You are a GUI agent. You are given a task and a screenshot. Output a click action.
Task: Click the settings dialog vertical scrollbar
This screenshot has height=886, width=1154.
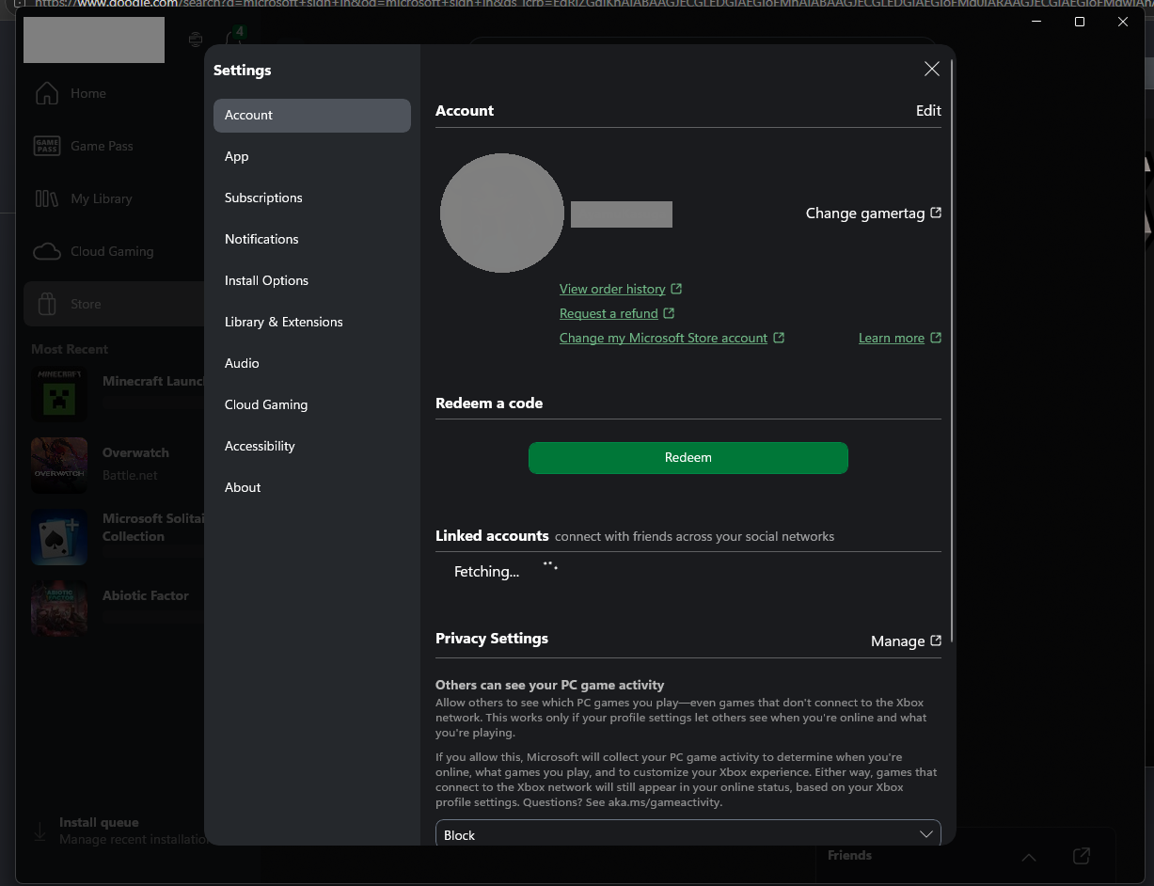952,350
